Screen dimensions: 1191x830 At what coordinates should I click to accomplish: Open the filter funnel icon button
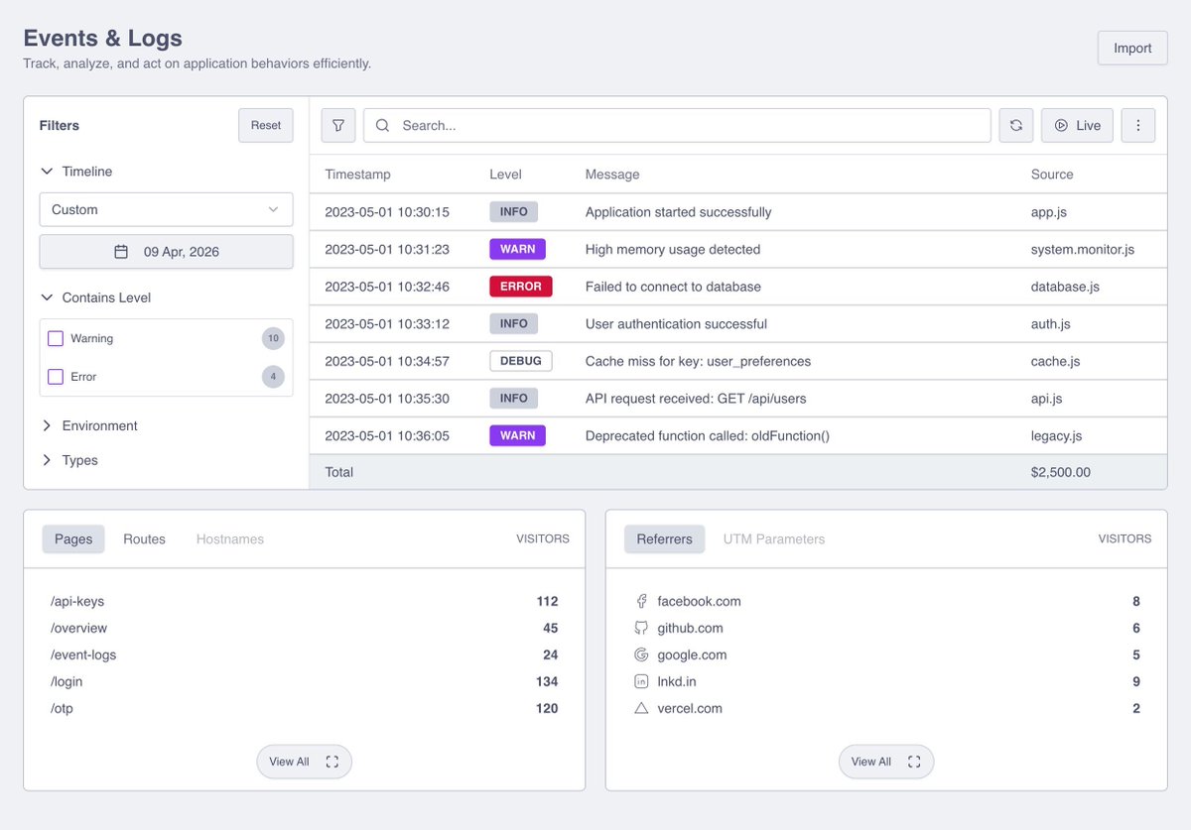pos(338,126)
